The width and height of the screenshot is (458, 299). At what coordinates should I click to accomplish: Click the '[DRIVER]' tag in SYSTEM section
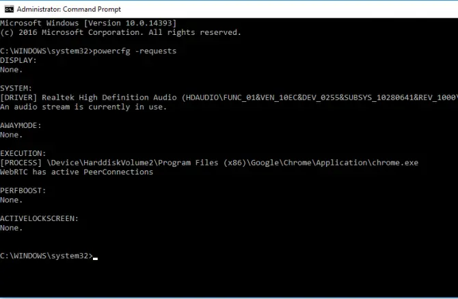tap(18, 98)
